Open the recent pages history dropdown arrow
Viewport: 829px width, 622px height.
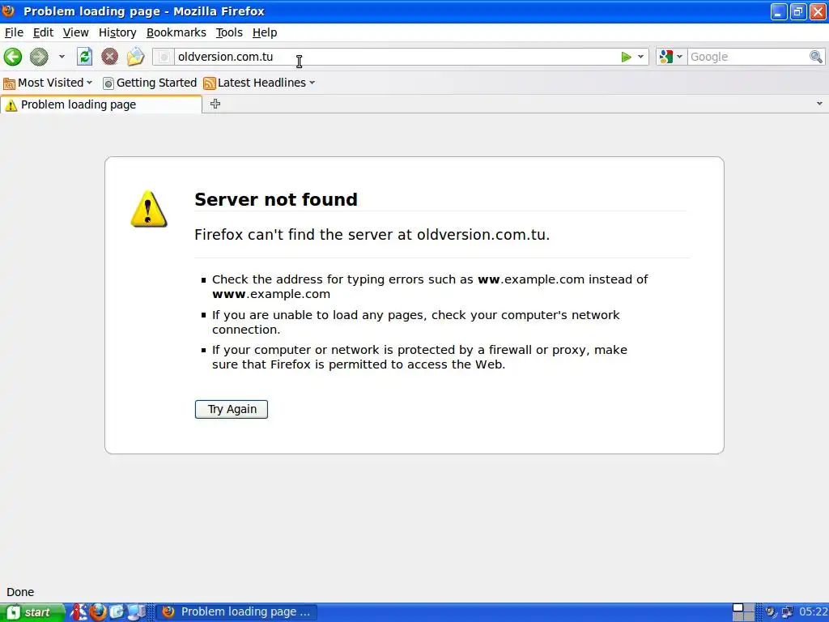point(62,57)
